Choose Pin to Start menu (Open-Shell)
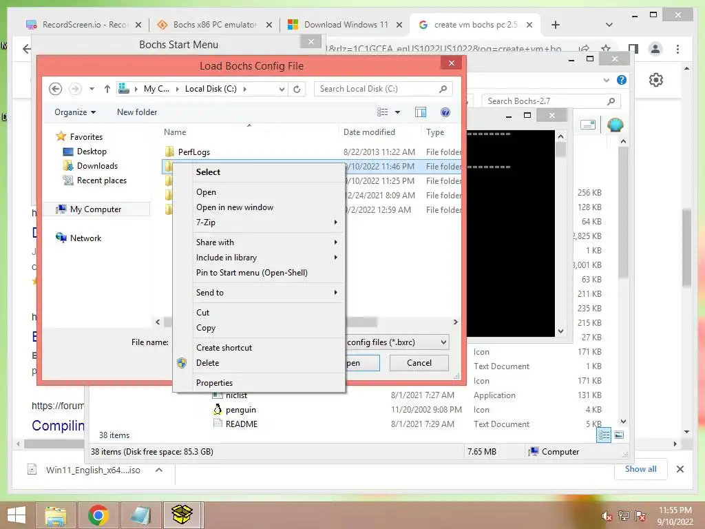Viewport: 705px width, 529px height. 252,273
